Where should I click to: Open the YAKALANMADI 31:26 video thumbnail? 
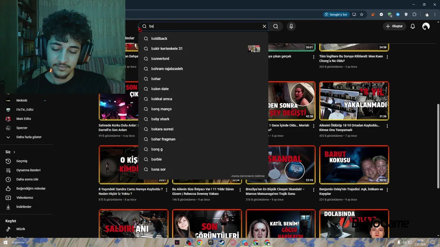(354, 101)
